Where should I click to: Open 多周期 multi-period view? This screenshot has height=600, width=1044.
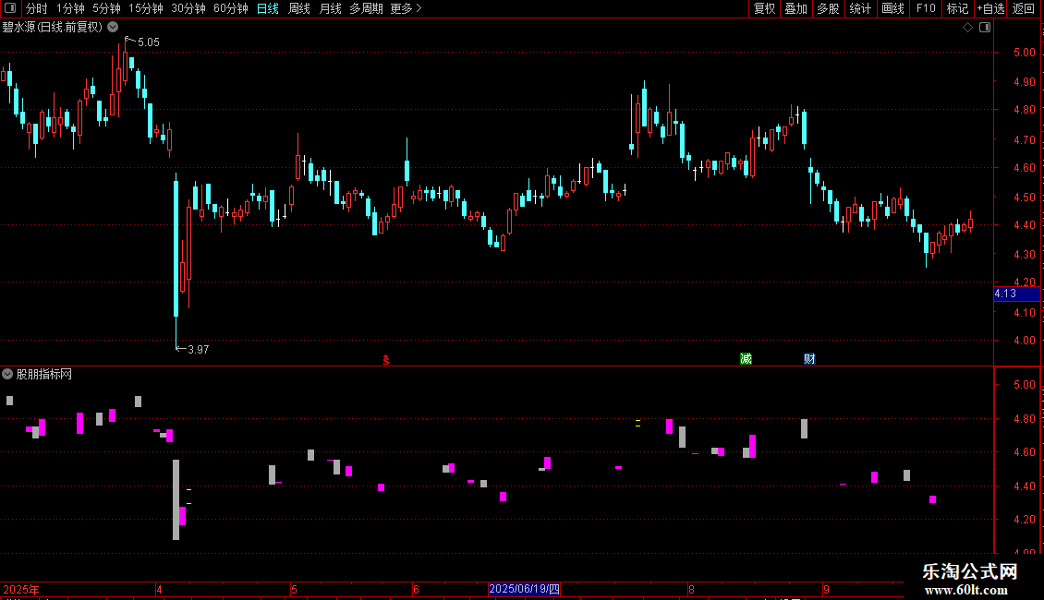point(366,8)
